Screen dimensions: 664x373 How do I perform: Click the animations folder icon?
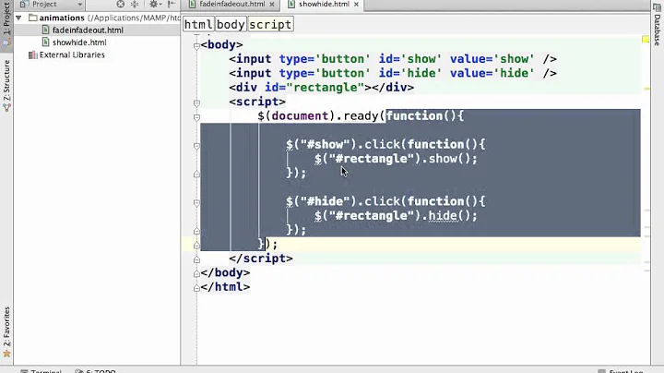(33, 18)
